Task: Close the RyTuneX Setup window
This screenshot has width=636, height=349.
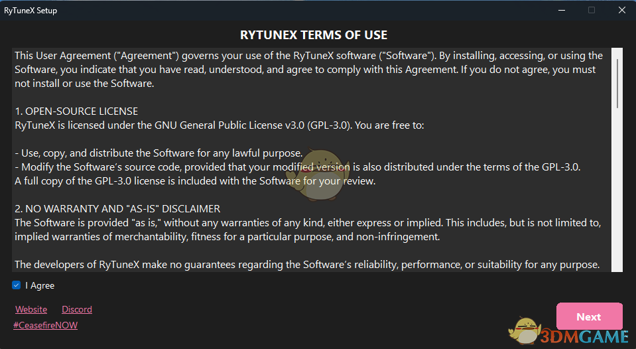Action: click(622, 10)
